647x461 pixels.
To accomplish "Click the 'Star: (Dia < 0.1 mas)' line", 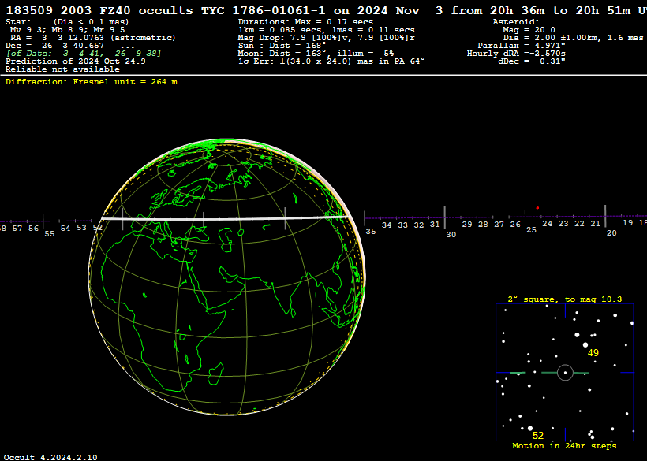I will (x=67, y=22).
